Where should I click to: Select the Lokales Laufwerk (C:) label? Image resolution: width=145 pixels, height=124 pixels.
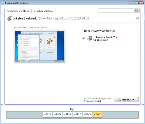click(105, 37)
